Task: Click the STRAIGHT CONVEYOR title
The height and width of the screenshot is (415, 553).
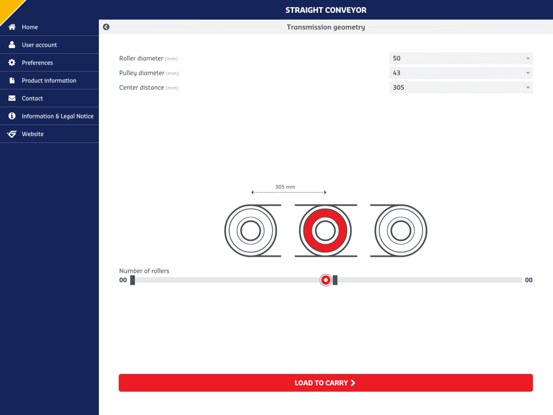Action: (x=326, y=10)
